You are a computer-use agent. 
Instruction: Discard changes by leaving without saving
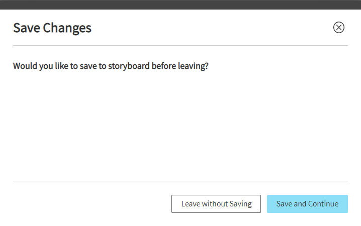click(x=216, y=204)
